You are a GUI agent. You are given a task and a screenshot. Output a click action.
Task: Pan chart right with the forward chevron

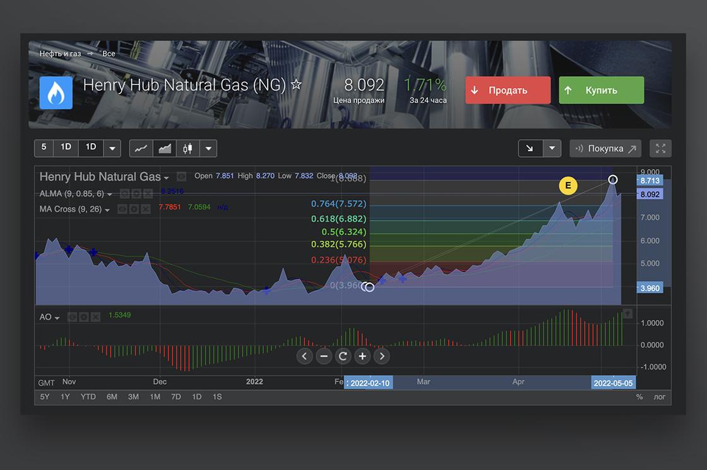click(382, 357)
